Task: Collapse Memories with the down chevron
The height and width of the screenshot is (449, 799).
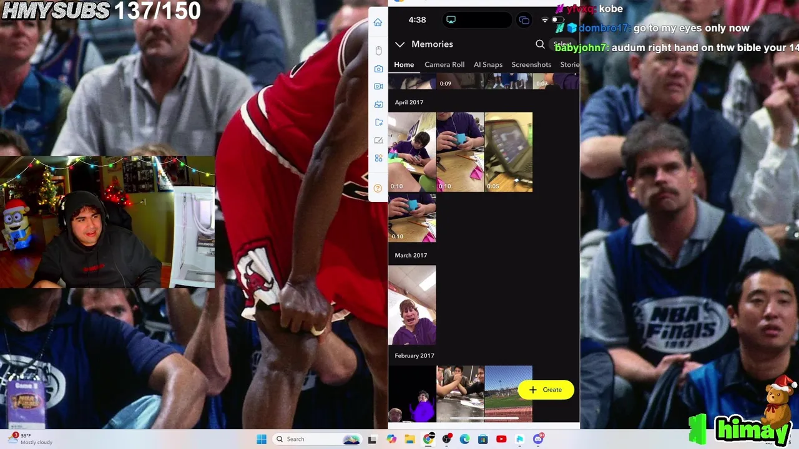Action: [x=399, y=44]
